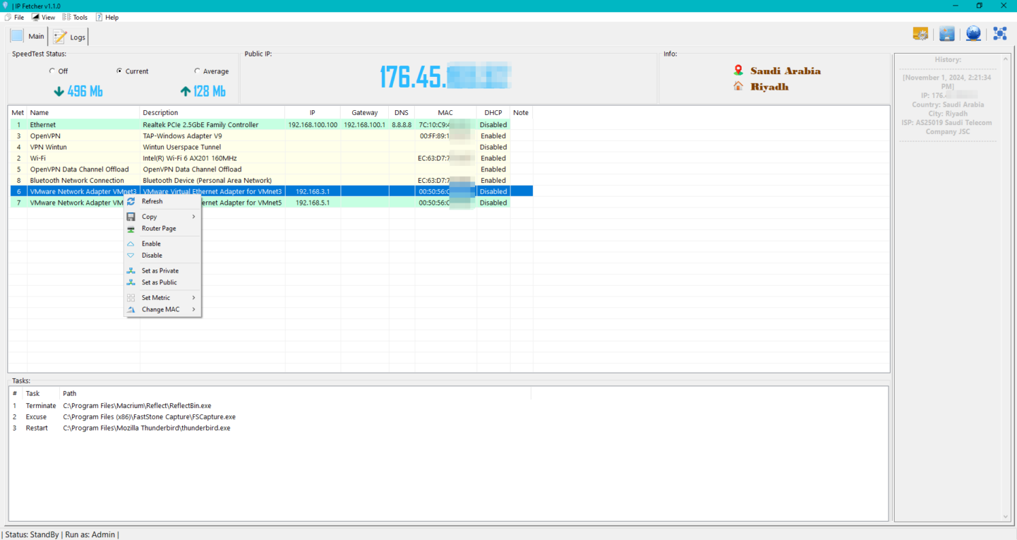Switch to the Logs tab

69,37
